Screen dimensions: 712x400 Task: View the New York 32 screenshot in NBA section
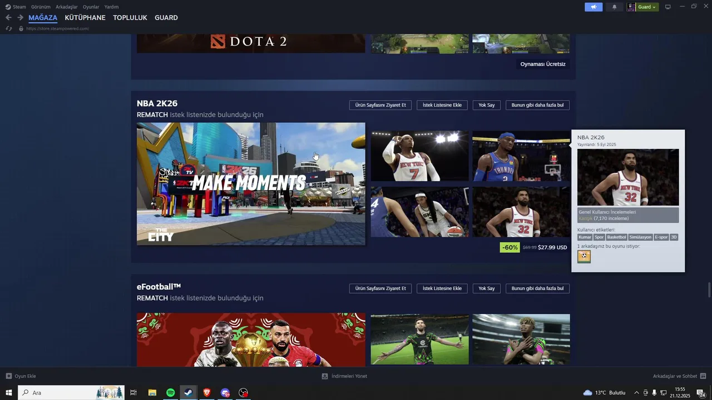[521, 212]
